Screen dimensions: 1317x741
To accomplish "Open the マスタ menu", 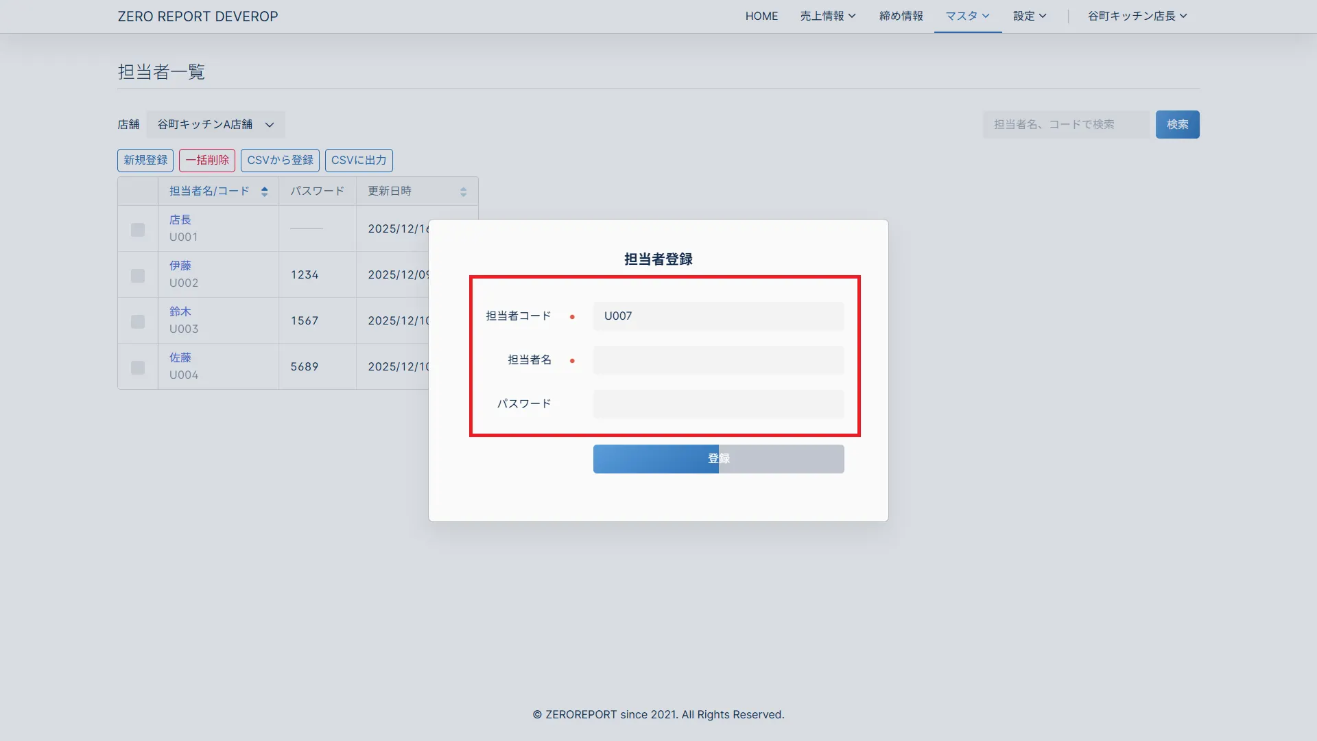I will click(967, 16).
